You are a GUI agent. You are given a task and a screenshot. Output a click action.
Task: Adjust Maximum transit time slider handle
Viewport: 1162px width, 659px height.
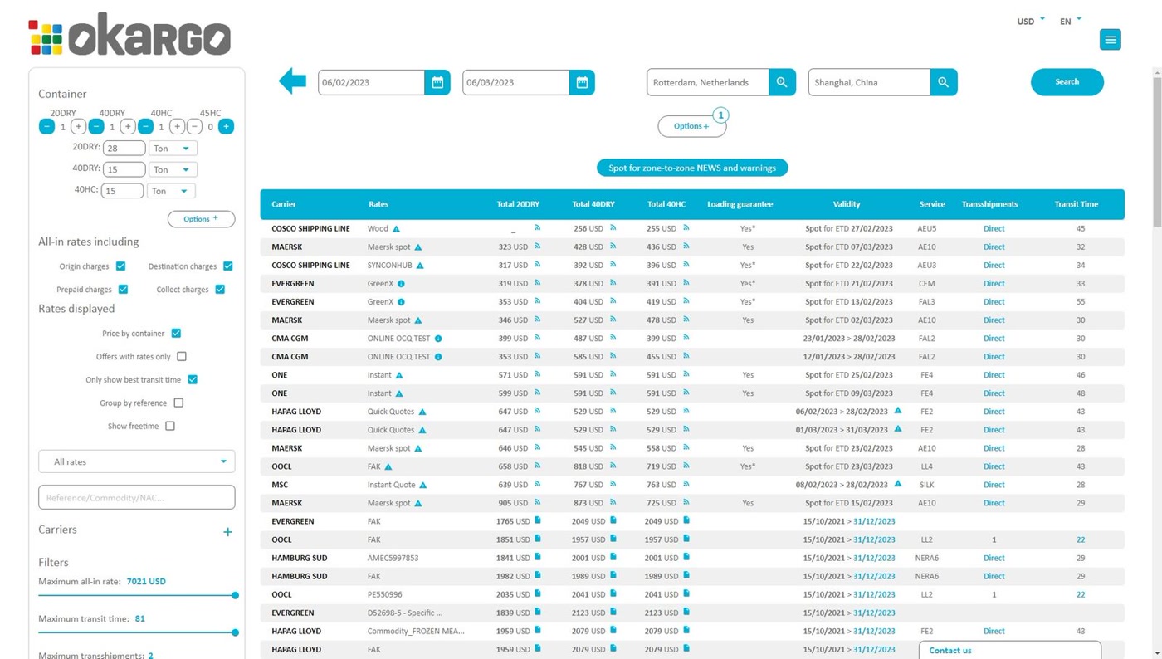click(x=235, y=632)
